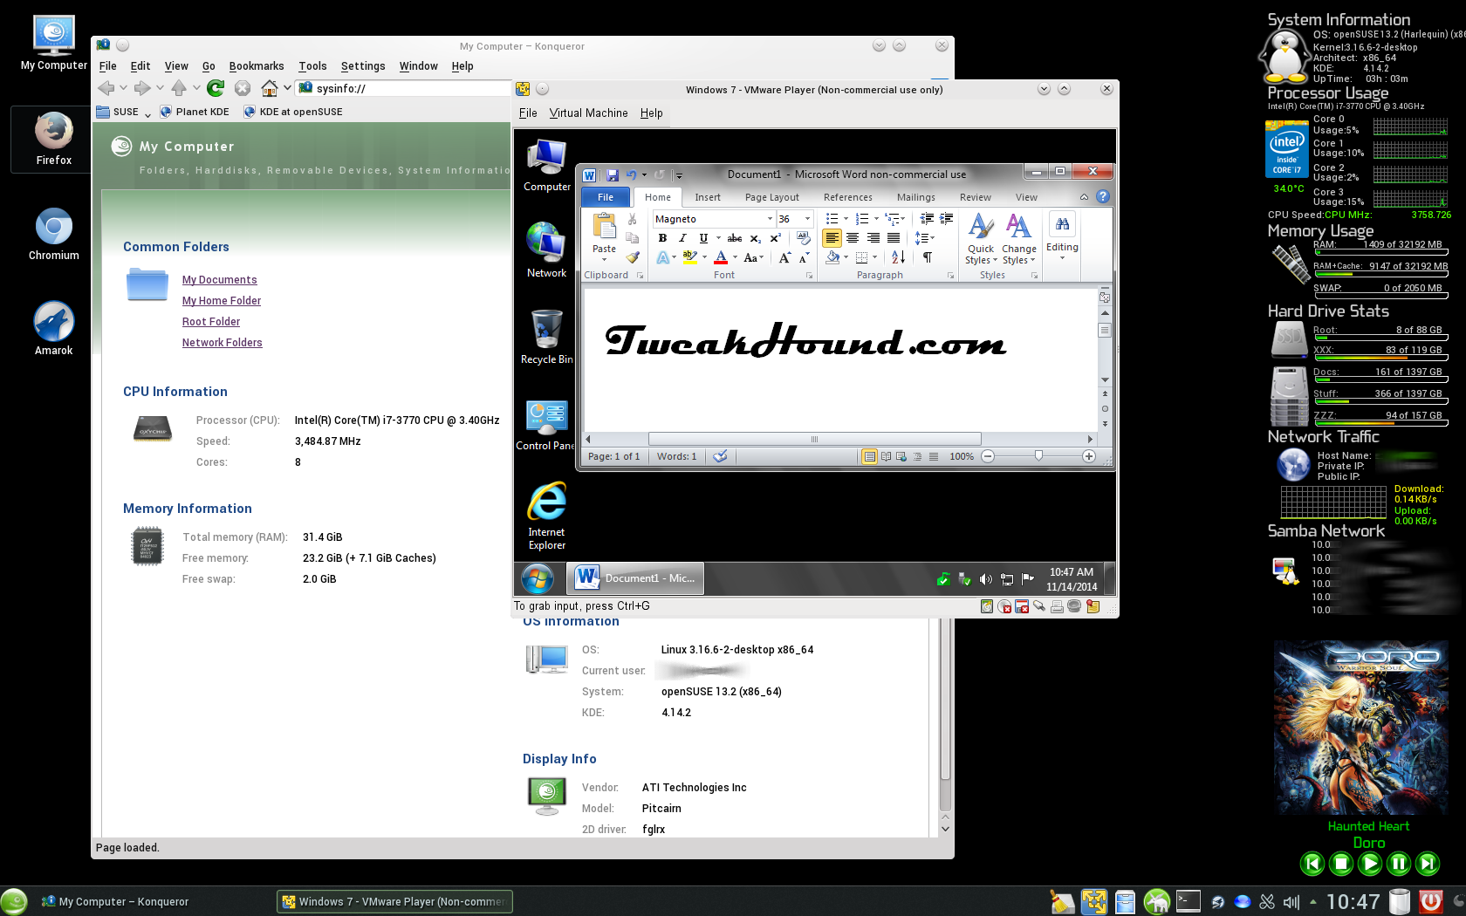Click Reload icon in Konqueror toolbar
Image resolution: width=1466 pixels, height=916 pixels.
(216, 88)
